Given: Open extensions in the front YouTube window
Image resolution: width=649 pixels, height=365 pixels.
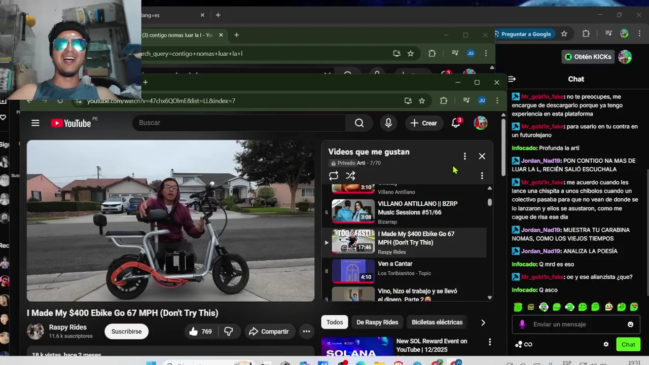Looking at the screenshot, I should (x=444, y=100).
